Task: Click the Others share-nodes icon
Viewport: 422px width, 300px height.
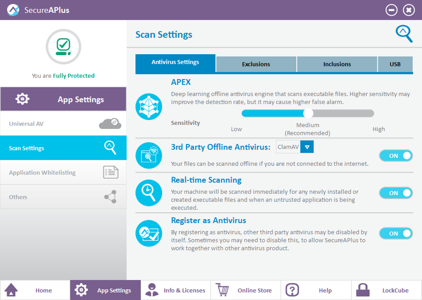Action: point(110,197)
